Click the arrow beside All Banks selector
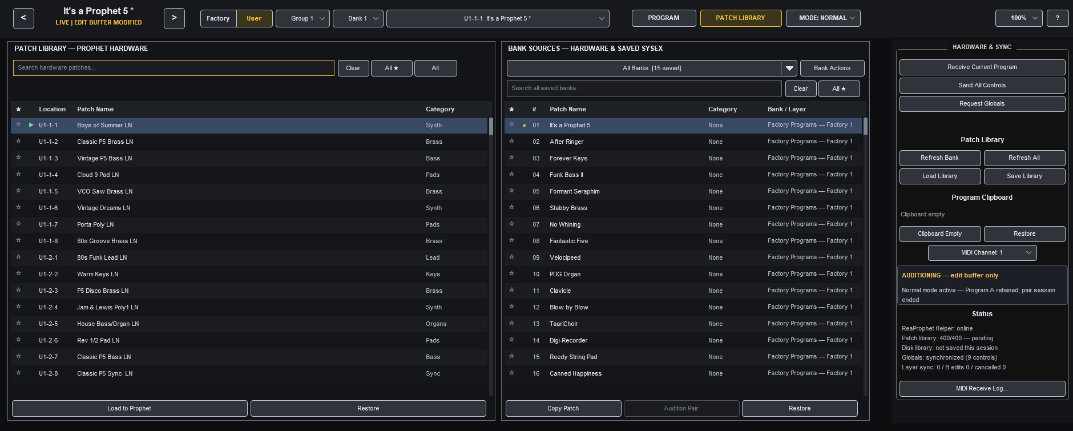Viewport: 1073px width, 431px height. coord(789,68)
